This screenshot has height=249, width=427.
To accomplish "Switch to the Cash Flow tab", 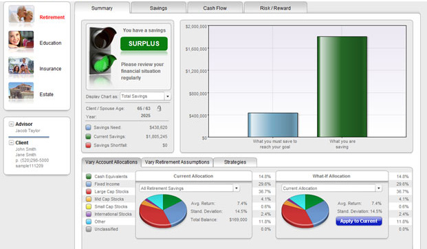I will pos(215,8).
